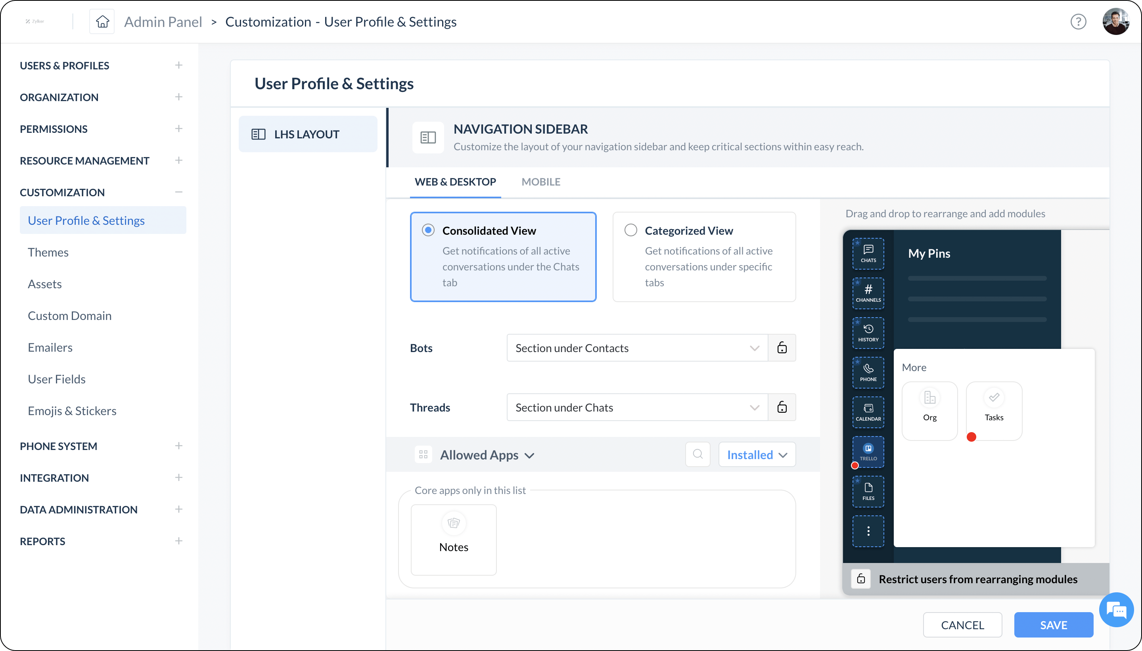Switch to the Mobile tab
Viewport: 1142px width, 651px height.
(540, 182)
